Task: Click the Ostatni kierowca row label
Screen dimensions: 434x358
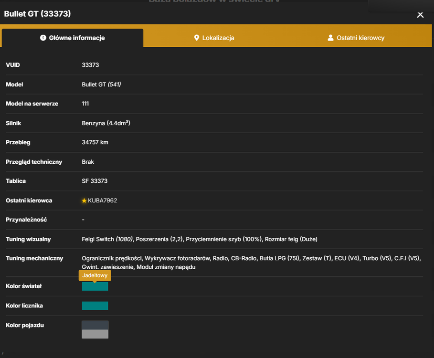Action: pos(29,200)
